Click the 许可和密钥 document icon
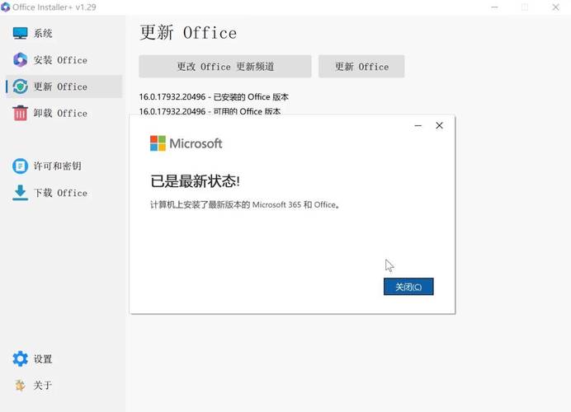 (20, 166)
